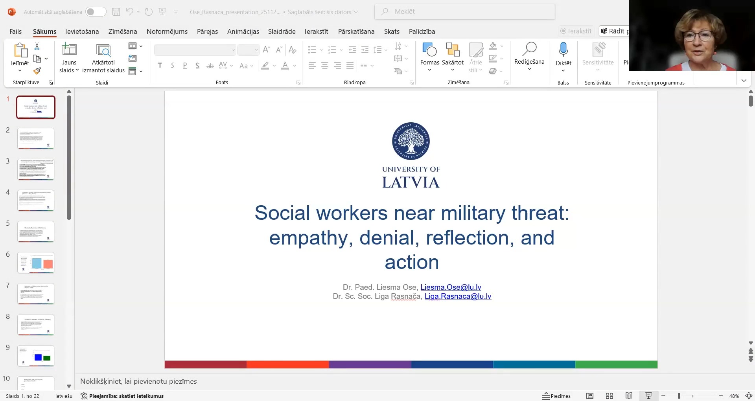This screenshot has height=401, width=755.
Task: Toggle the Automātiskā saglabāšana autosave switch
Action: 96,12
